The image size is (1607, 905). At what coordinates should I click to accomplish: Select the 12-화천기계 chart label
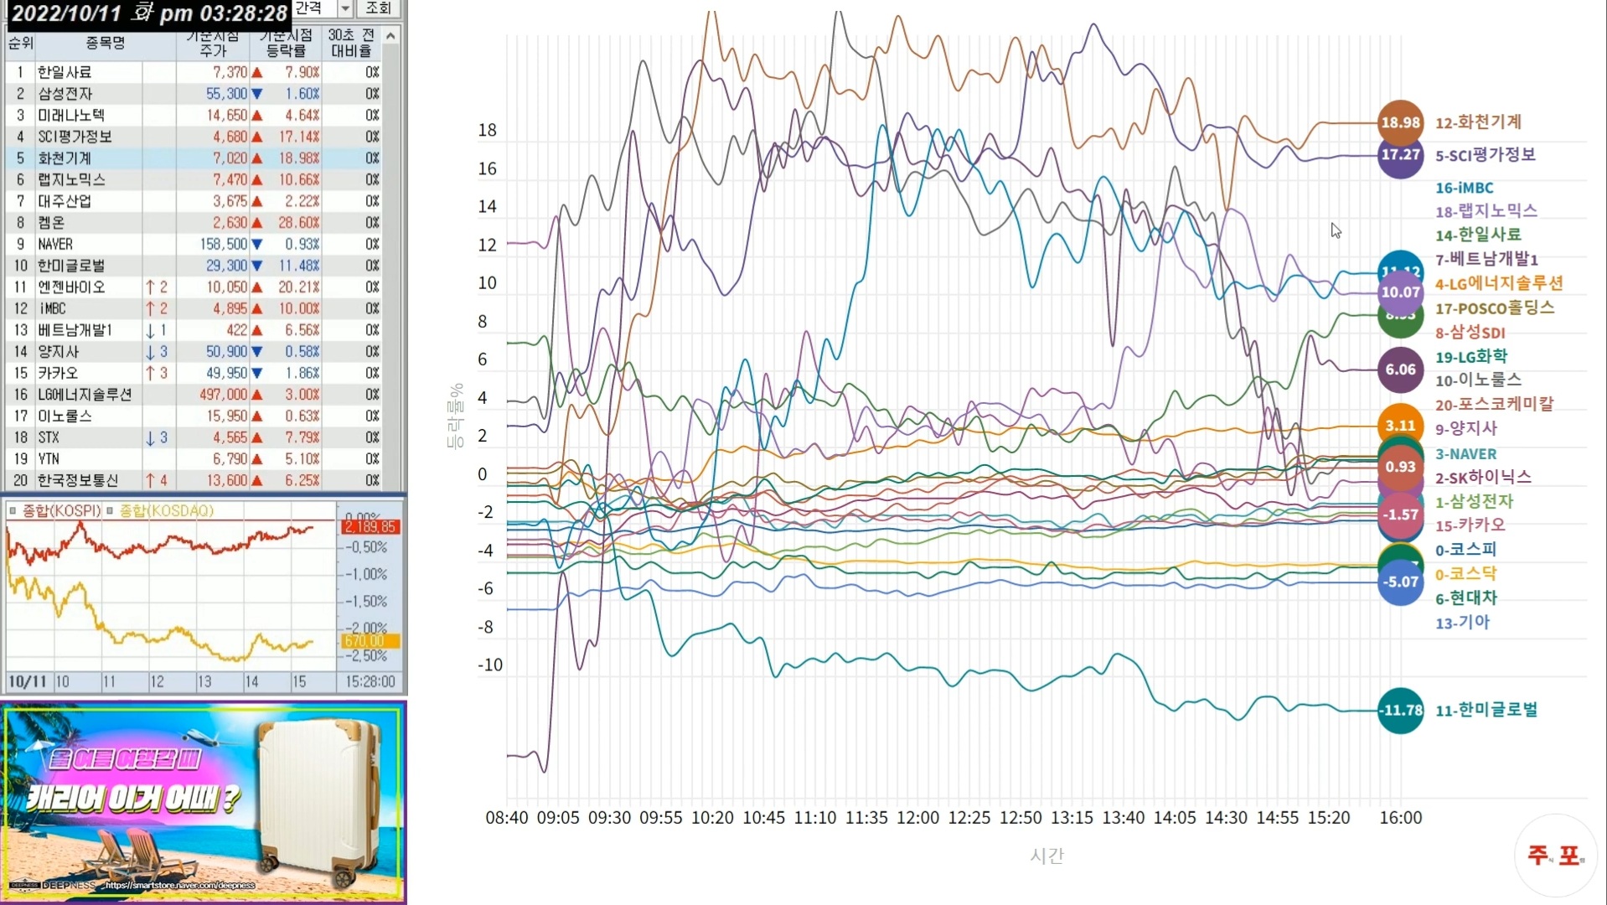[x=1478, y=122]
